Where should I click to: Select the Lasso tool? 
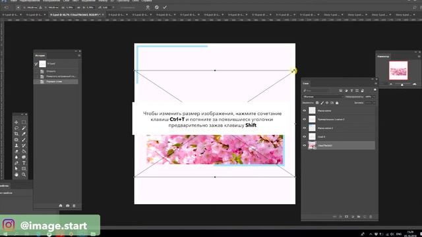[16, 128]
